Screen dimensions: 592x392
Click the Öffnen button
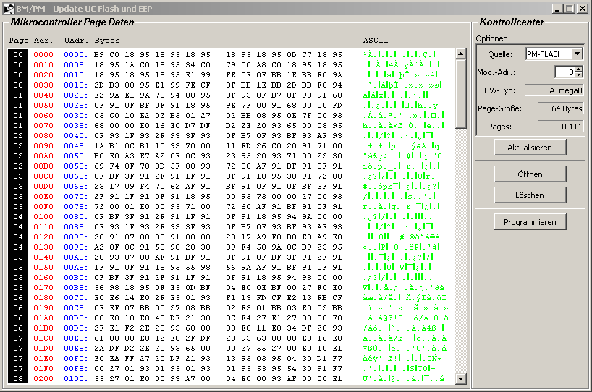[x=530, y=174]
